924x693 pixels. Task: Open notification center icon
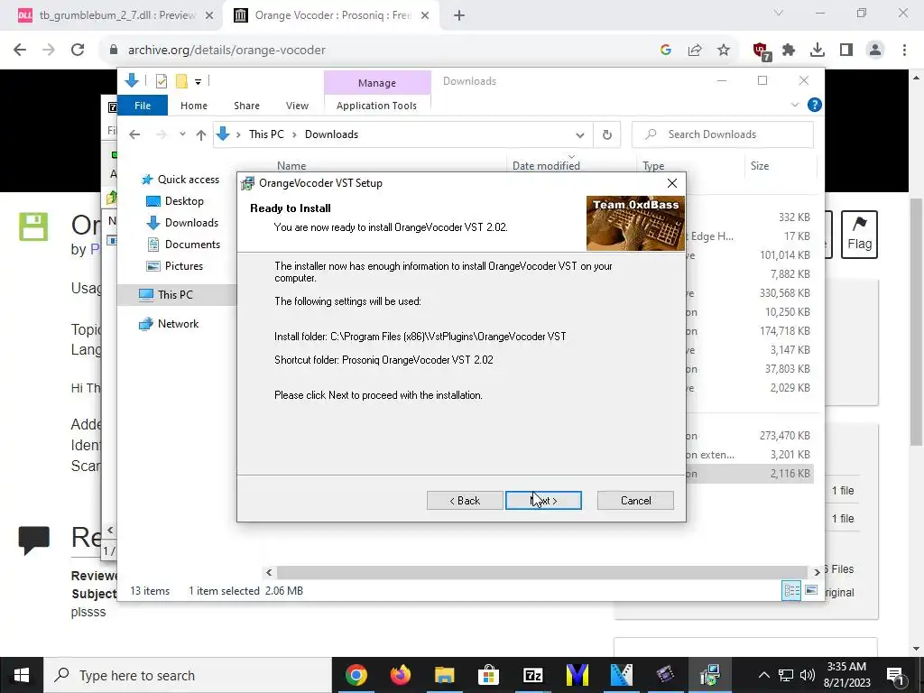pyautogui.click(x=895, y=675)
